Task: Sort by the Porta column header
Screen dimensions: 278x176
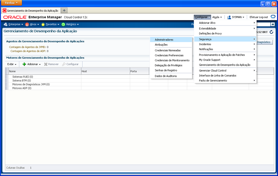Action: [140, 71]
